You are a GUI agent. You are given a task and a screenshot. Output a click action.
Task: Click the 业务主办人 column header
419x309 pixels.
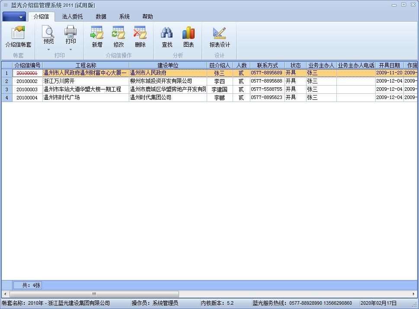(321, 65)
